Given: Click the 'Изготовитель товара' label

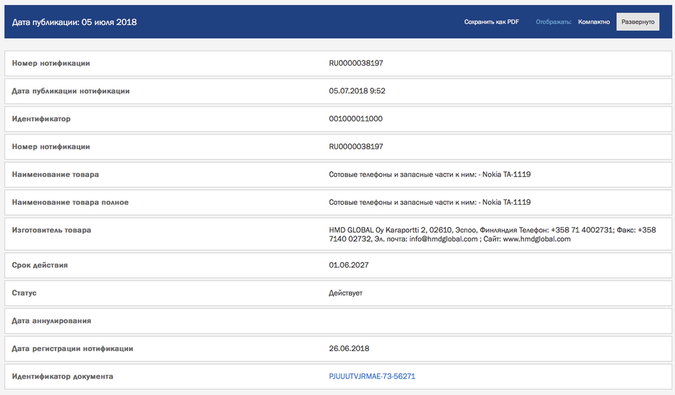Looking at the screenshot, I should [x=51, y=230].
